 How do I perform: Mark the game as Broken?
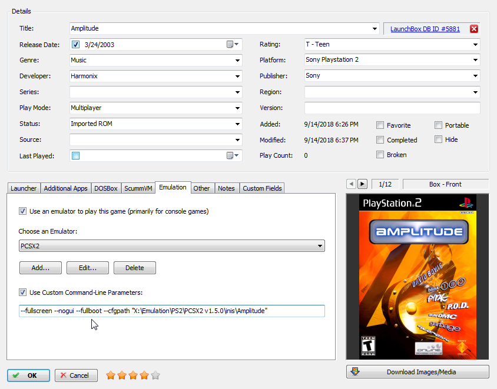pos(380,155)
